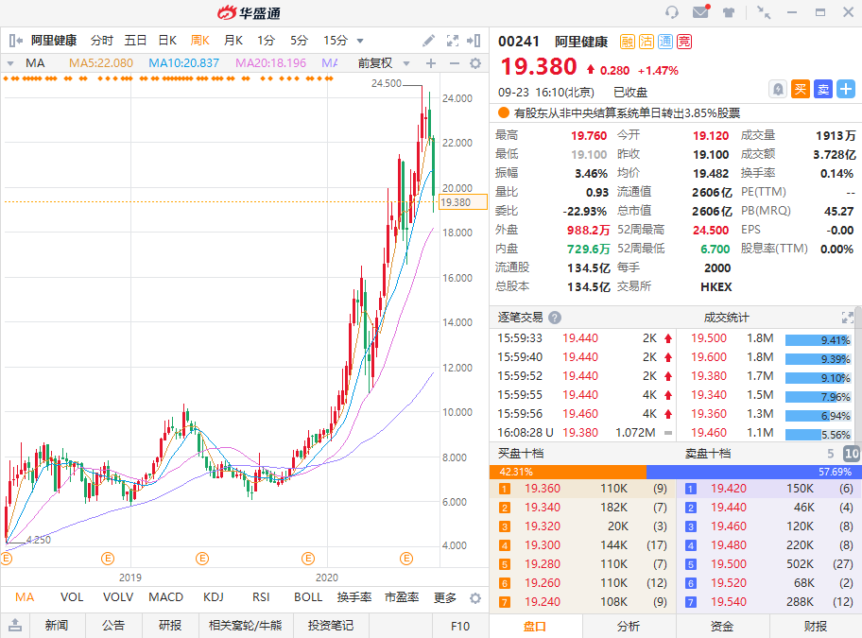Image resolution: width=862 pixels, height=638 pixels.
Task: Switch to 5-level order depth
Action: (830, 454)
